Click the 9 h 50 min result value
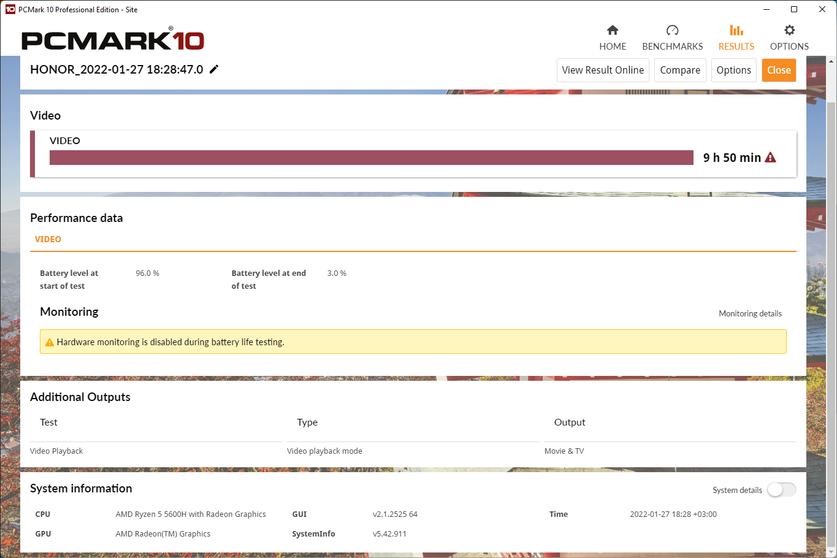The width and height of the screenshot is (837, 558). point(732,158)
